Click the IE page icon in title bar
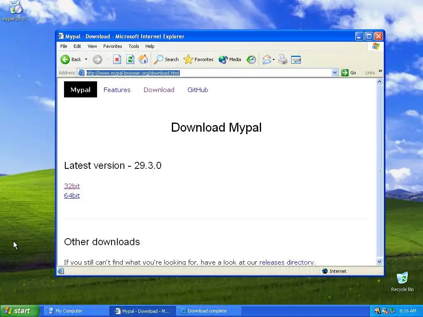Viewport: 423px width, 317px height. 61,36
